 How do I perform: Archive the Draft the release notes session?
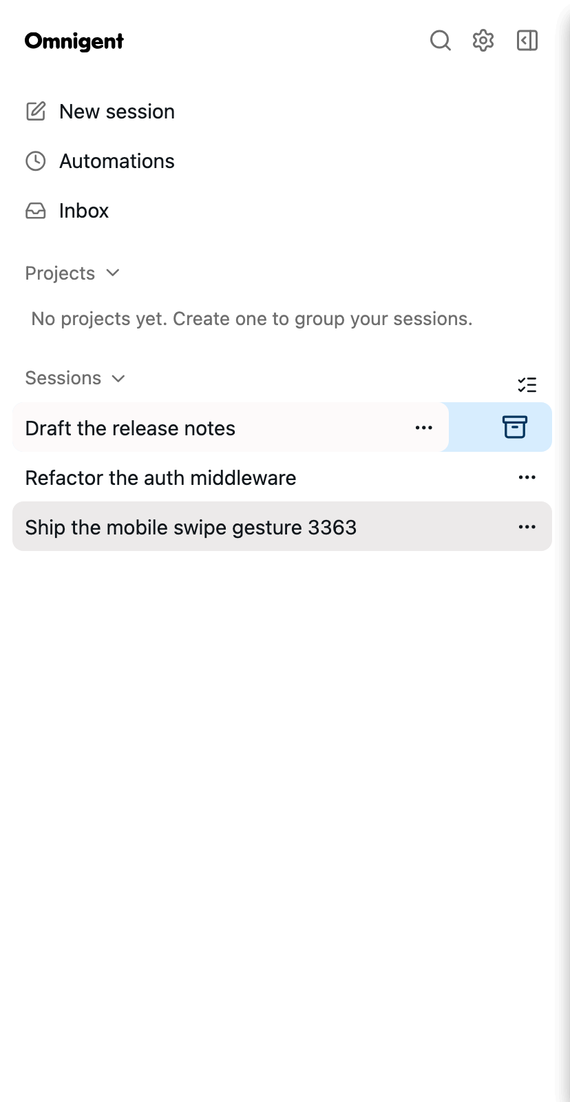point(514,427)
